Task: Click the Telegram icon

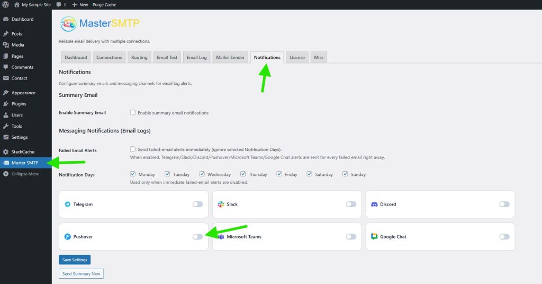Action: (x=67, y=205)
